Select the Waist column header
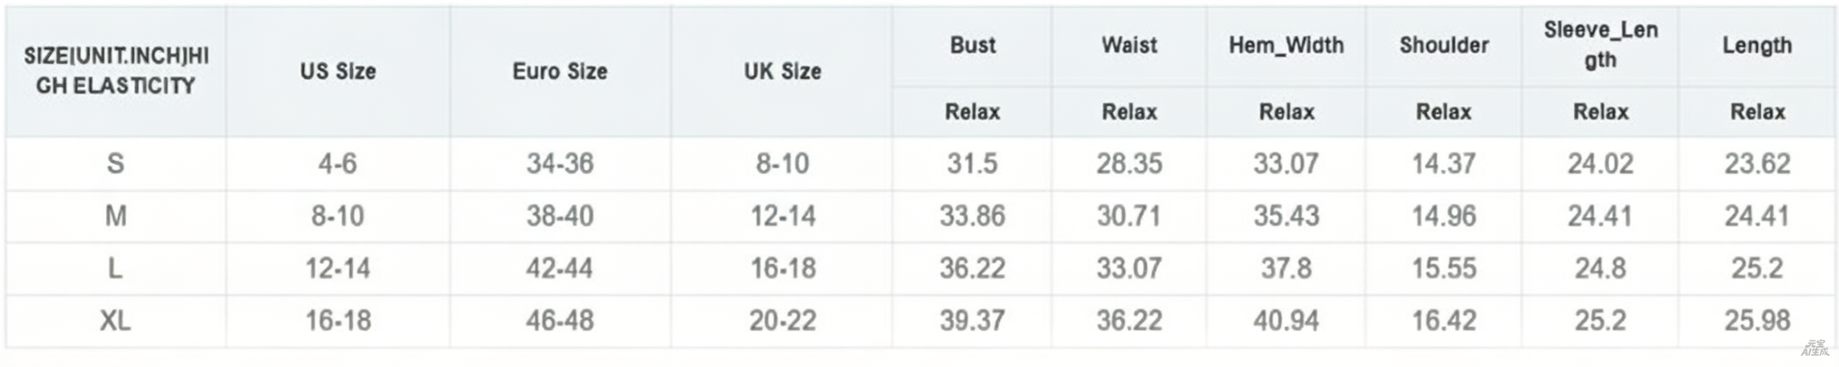Image resolution: width=1839 pixels, height=367 pixels. pos(1129,45)
